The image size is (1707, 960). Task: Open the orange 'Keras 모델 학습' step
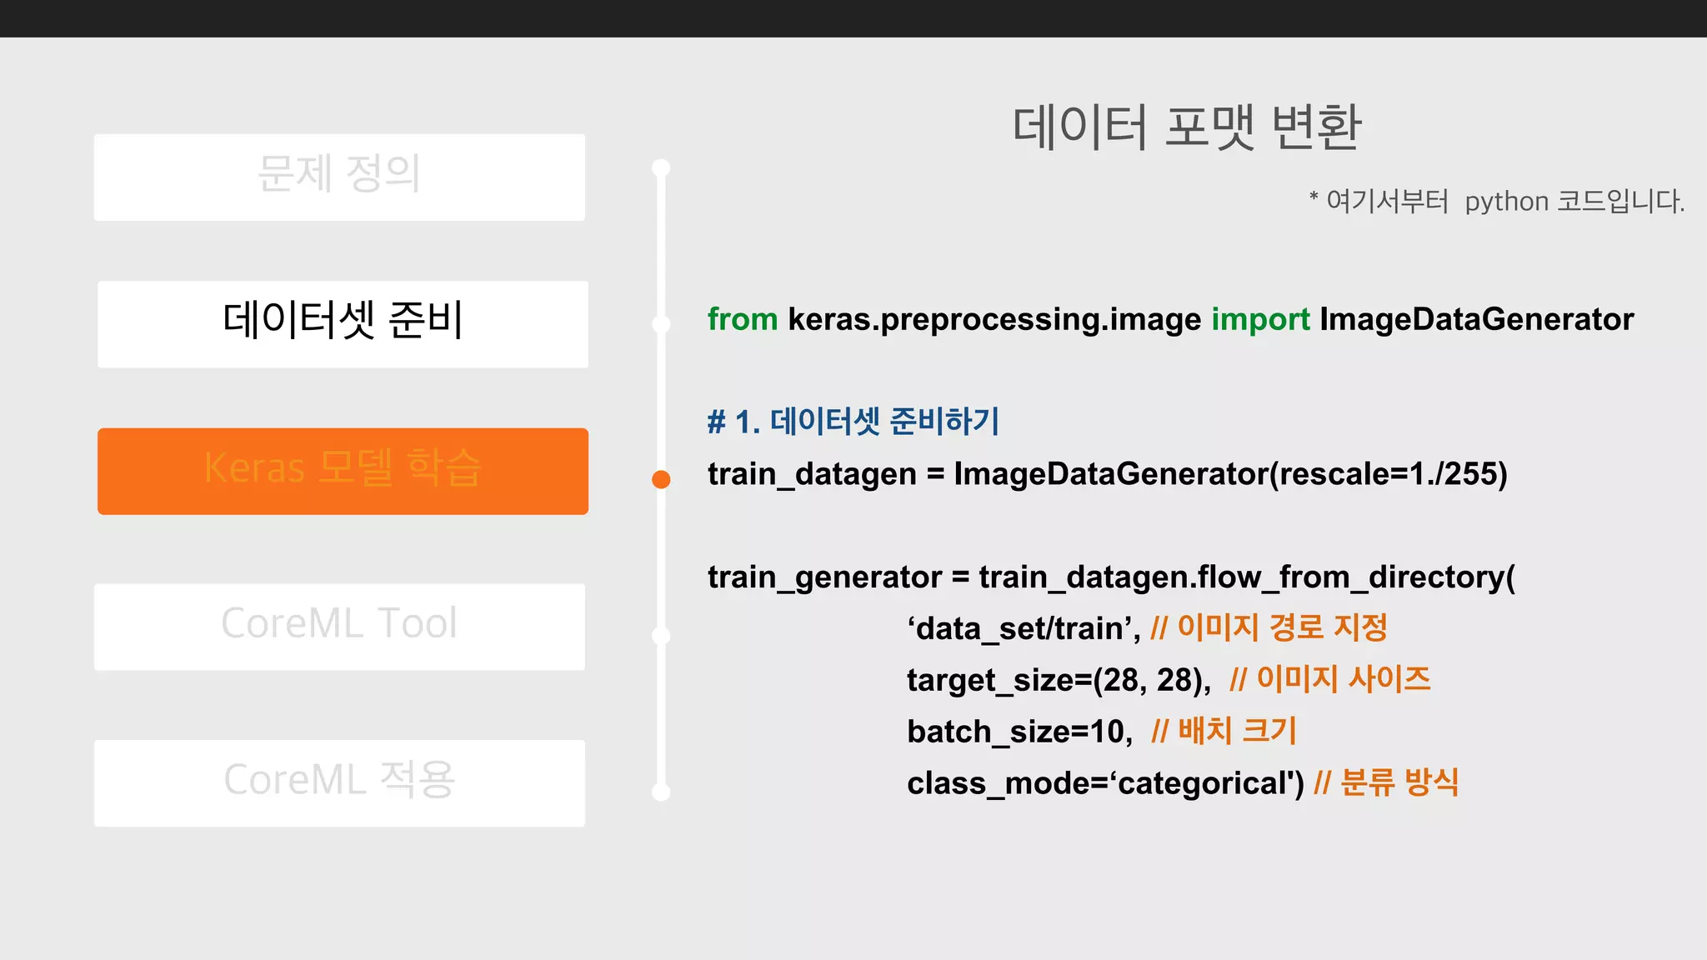(343, 471)
